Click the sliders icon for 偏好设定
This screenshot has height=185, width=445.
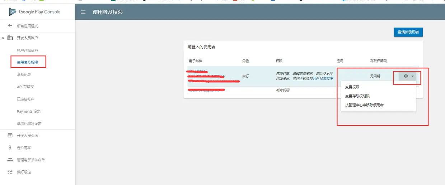click(x=10, y=172)
